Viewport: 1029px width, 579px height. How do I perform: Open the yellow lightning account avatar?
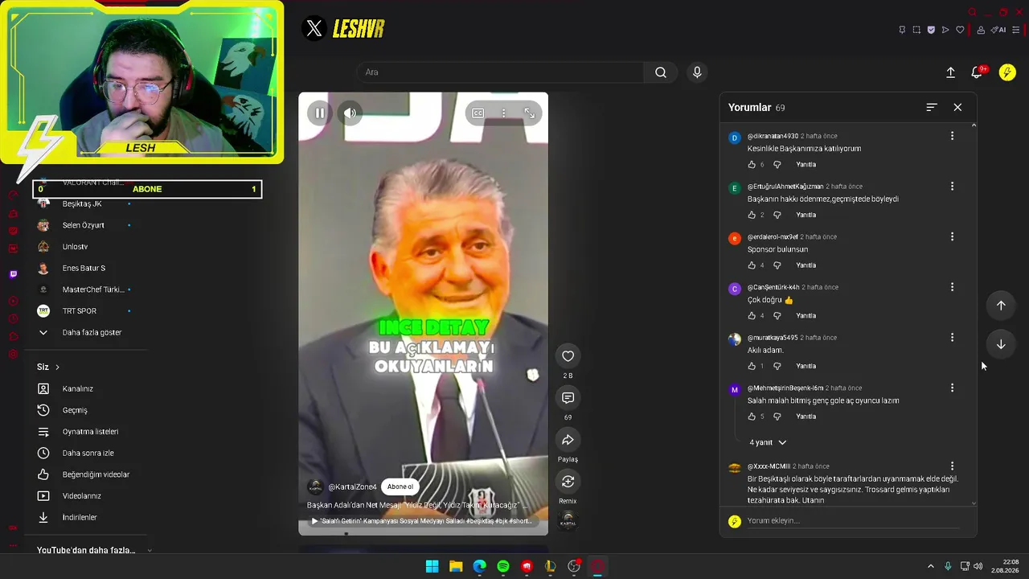pyautogui.click(x=1007, y=72)
